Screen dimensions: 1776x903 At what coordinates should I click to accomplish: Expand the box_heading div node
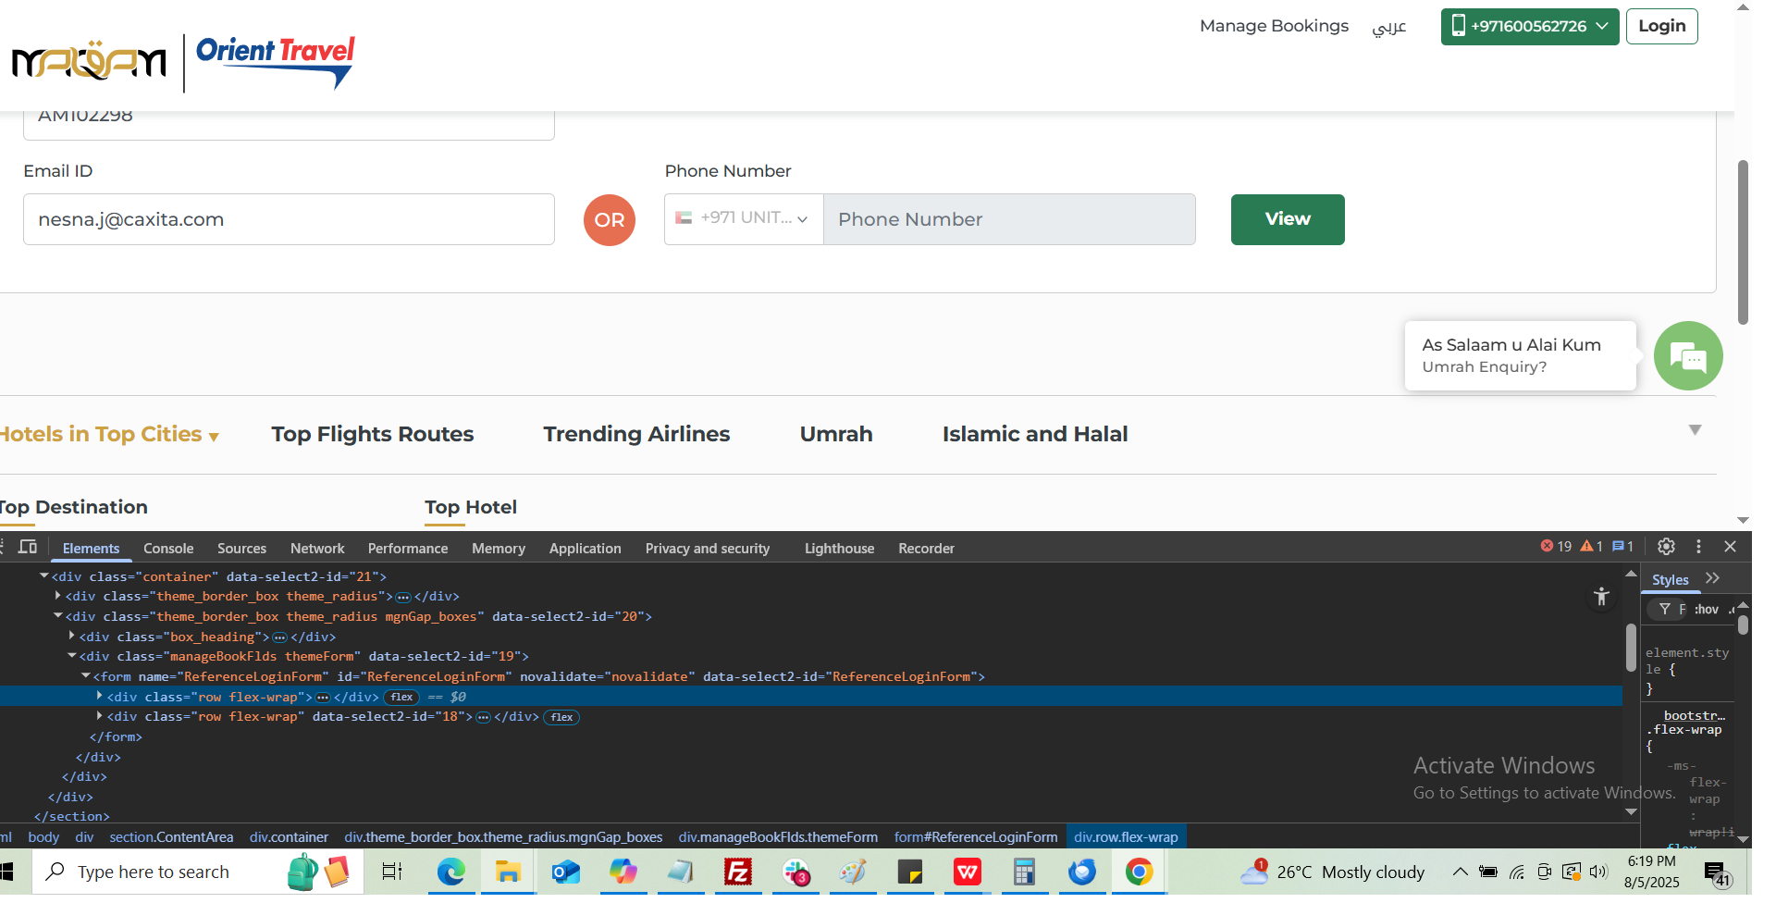click(x=72, y=637)
